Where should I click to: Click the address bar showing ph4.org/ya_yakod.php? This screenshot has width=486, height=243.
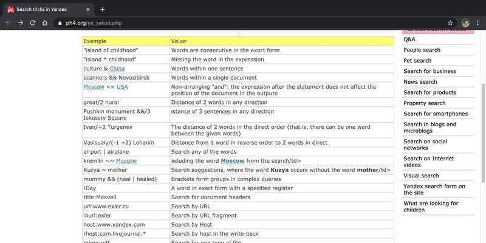coord(254,23)
